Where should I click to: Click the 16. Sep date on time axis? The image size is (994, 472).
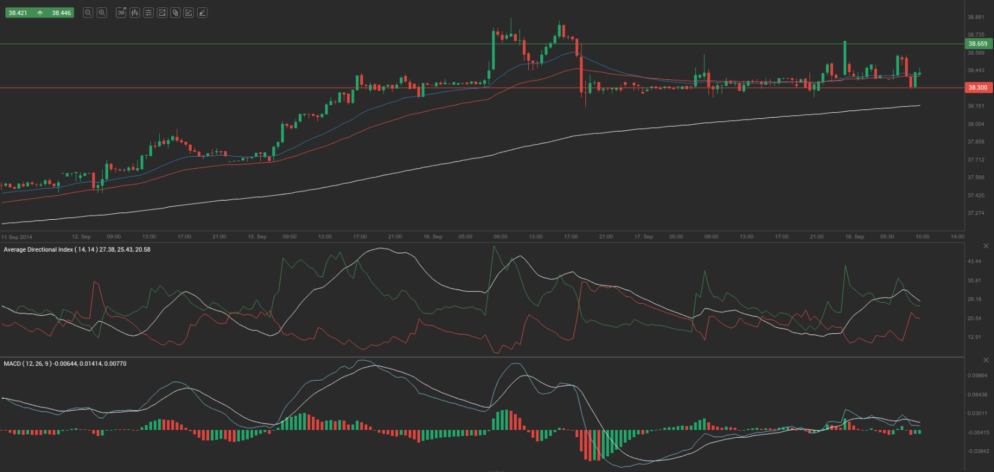coord(433,237)
